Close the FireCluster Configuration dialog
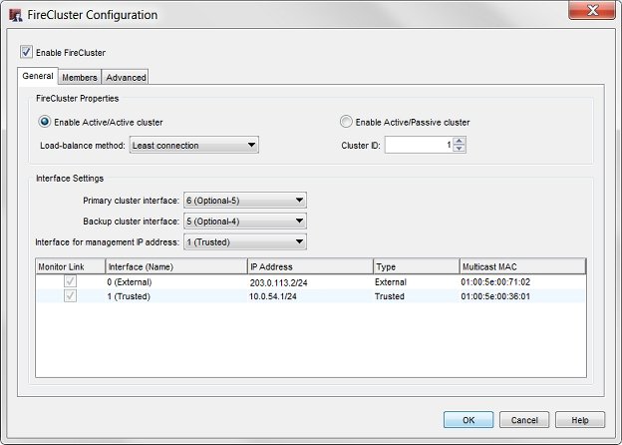This screenshot has width=622, height=445. (591, 10)
